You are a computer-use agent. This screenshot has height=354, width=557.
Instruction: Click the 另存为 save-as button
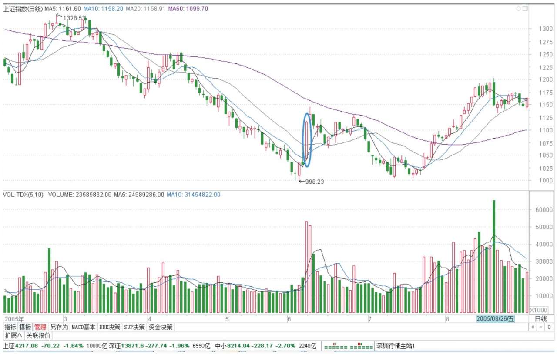point(59,327)
